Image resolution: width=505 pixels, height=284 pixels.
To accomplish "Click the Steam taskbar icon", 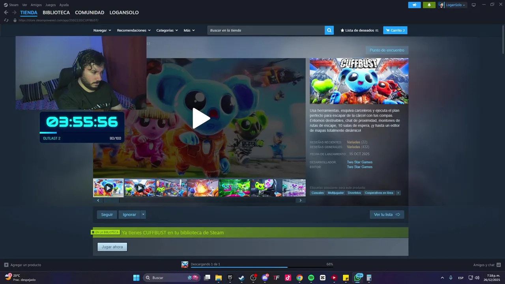I will click(x=241, y=278).
